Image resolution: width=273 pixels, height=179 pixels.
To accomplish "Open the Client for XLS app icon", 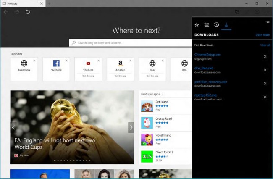I will [x=147, y=157].
